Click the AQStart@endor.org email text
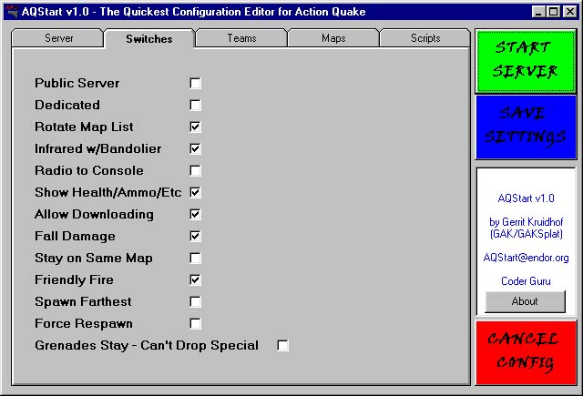The width and height of the screenshot is (583, 396). coord(526,258)
